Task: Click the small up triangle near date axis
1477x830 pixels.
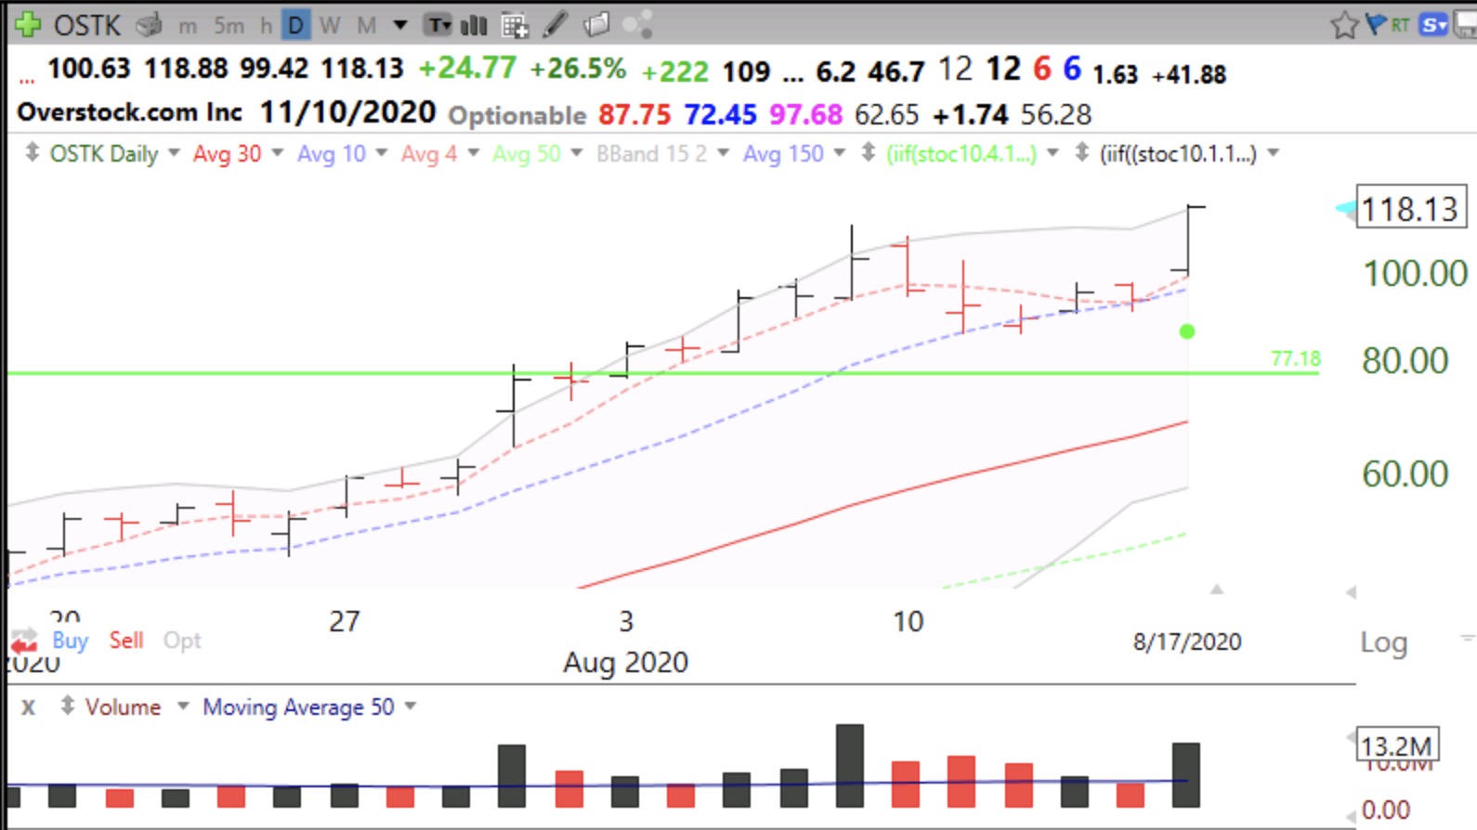Action: tap(1216, 590)
